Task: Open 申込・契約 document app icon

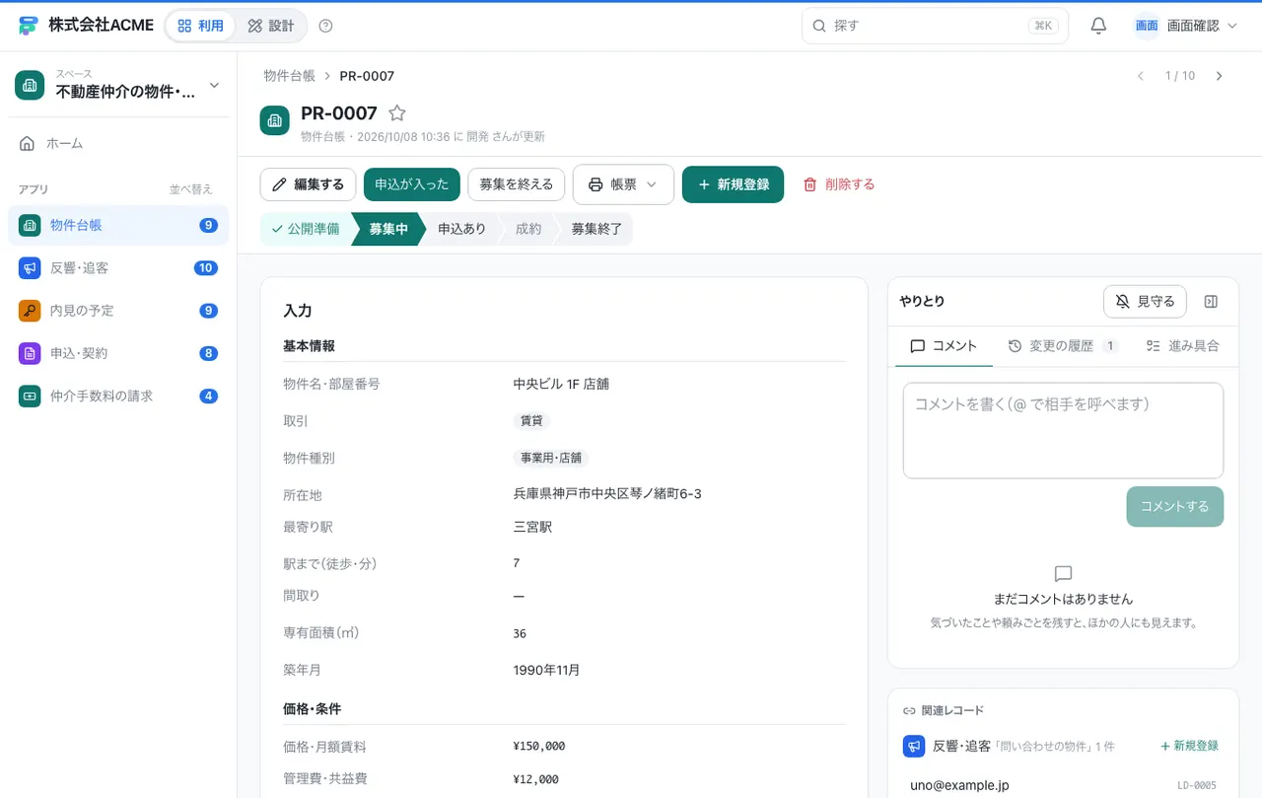Action: point(30,353)
